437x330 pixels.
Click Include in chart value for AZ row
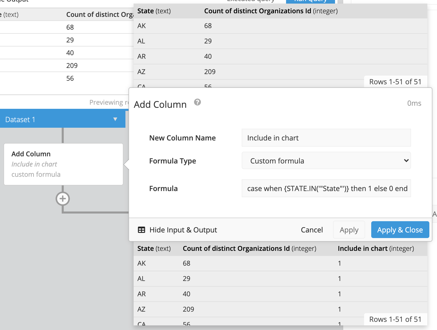point(339,309)
